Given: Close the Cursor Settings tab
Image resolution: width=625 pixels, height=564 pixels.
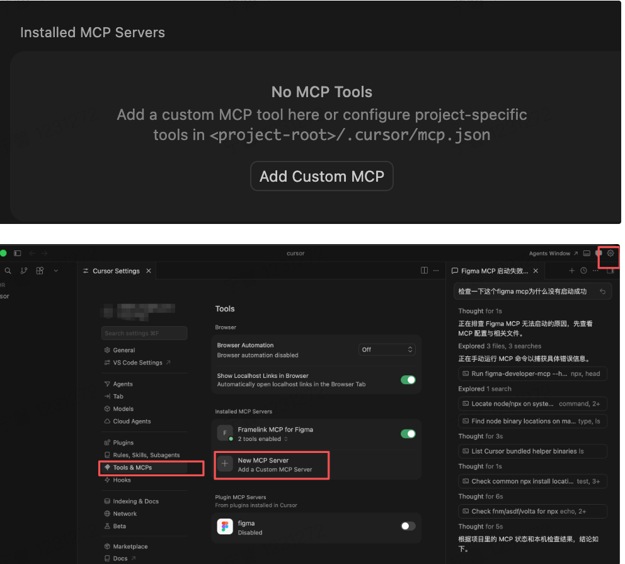Looking at the screenshot, I should point(149,271).
